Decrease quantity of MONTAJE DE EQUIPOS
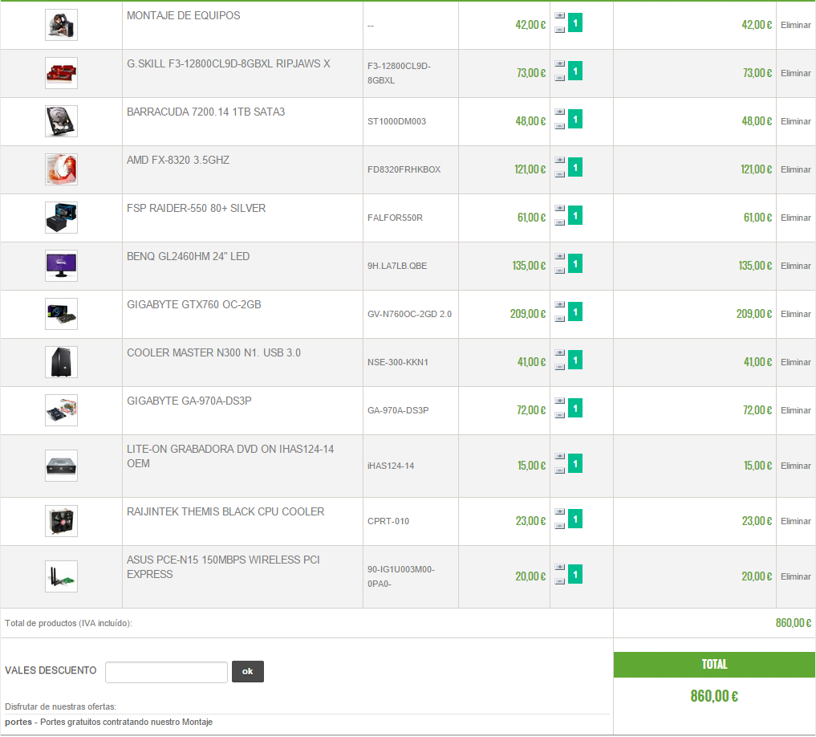 coord(559,30)
